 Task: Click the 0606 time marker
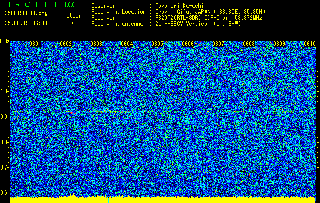click(188, 44)
